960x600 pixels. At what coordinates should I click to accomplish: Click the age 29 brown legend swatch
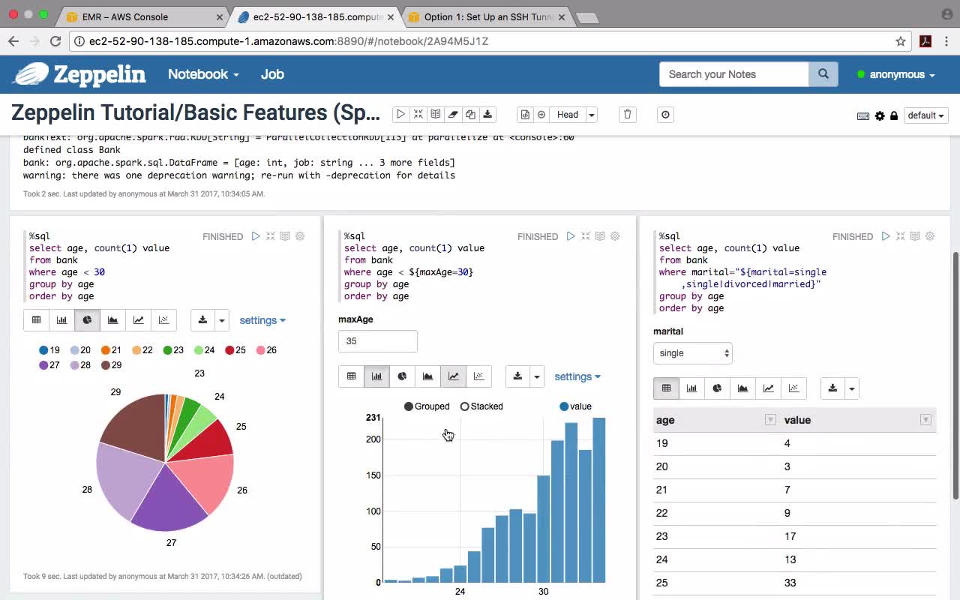pos(106,365)
